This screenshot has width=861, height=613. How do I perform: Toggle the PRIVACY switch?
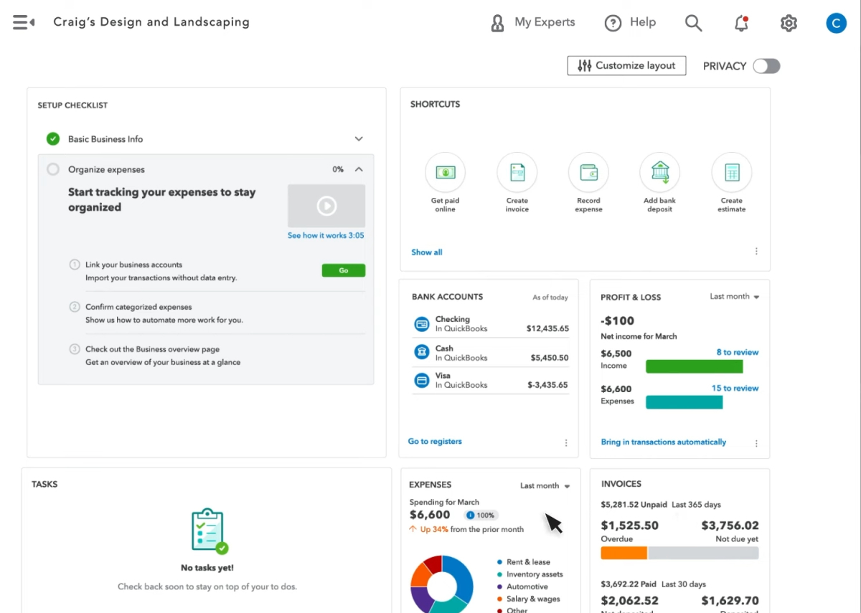pos(766,66)
